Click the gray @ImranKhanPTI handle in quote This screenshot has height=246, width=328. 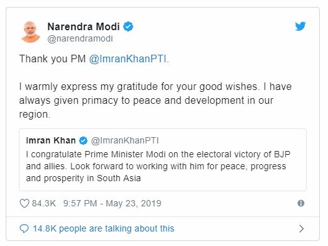pos(125,140)
